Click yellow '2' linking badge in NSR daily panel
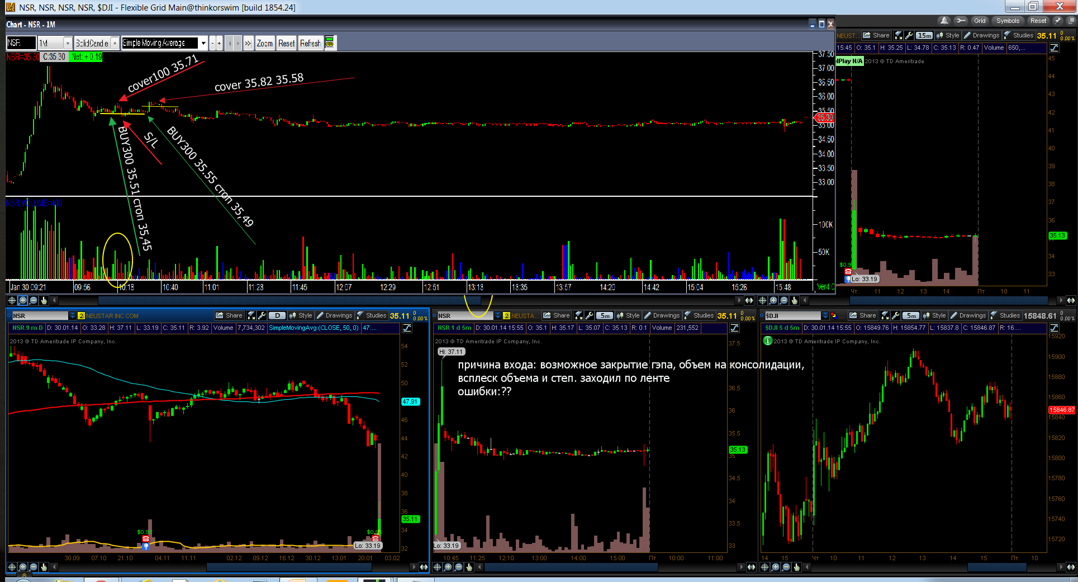 81,316
